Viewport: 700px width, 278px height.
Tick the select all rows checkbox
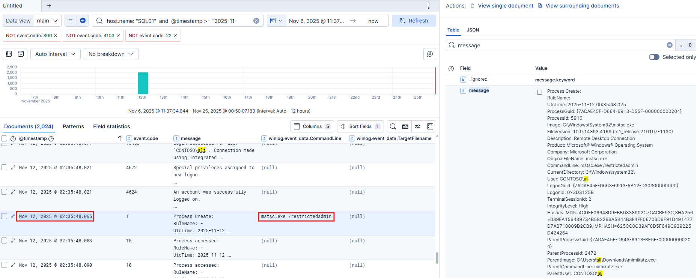pos(4,138)
